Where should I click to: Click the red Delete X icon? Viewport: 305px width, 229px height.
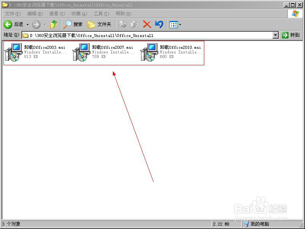[x=147, y=24]
